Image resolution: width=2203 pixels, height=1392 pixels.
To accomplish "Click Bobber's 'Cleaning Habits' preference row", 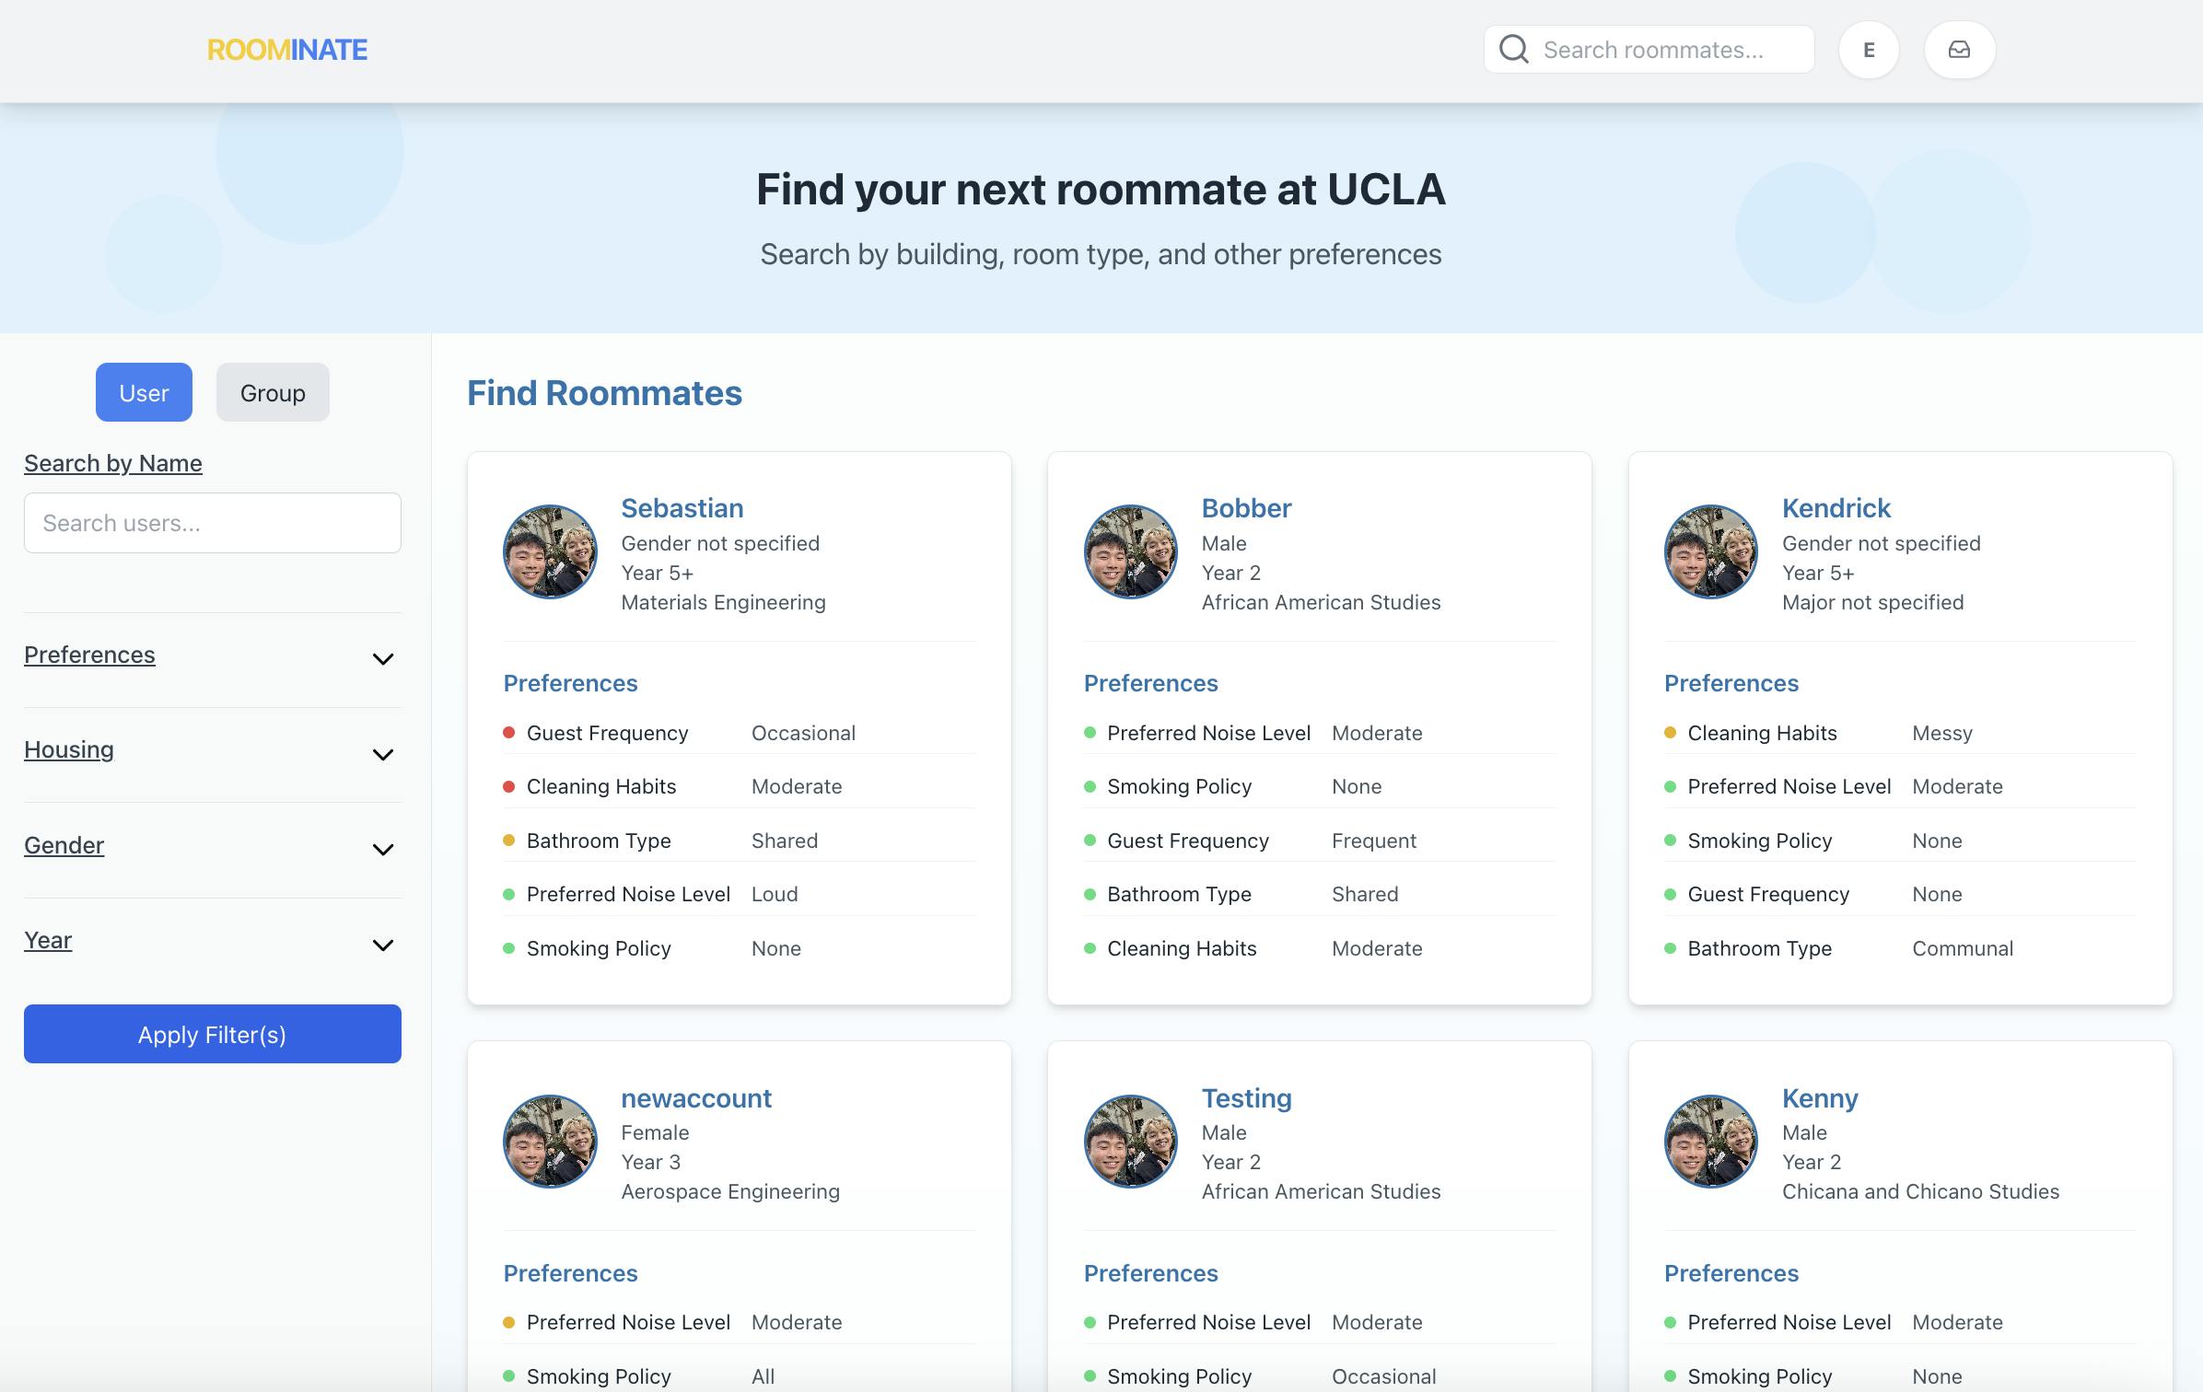I will [x=1320, y=948].
